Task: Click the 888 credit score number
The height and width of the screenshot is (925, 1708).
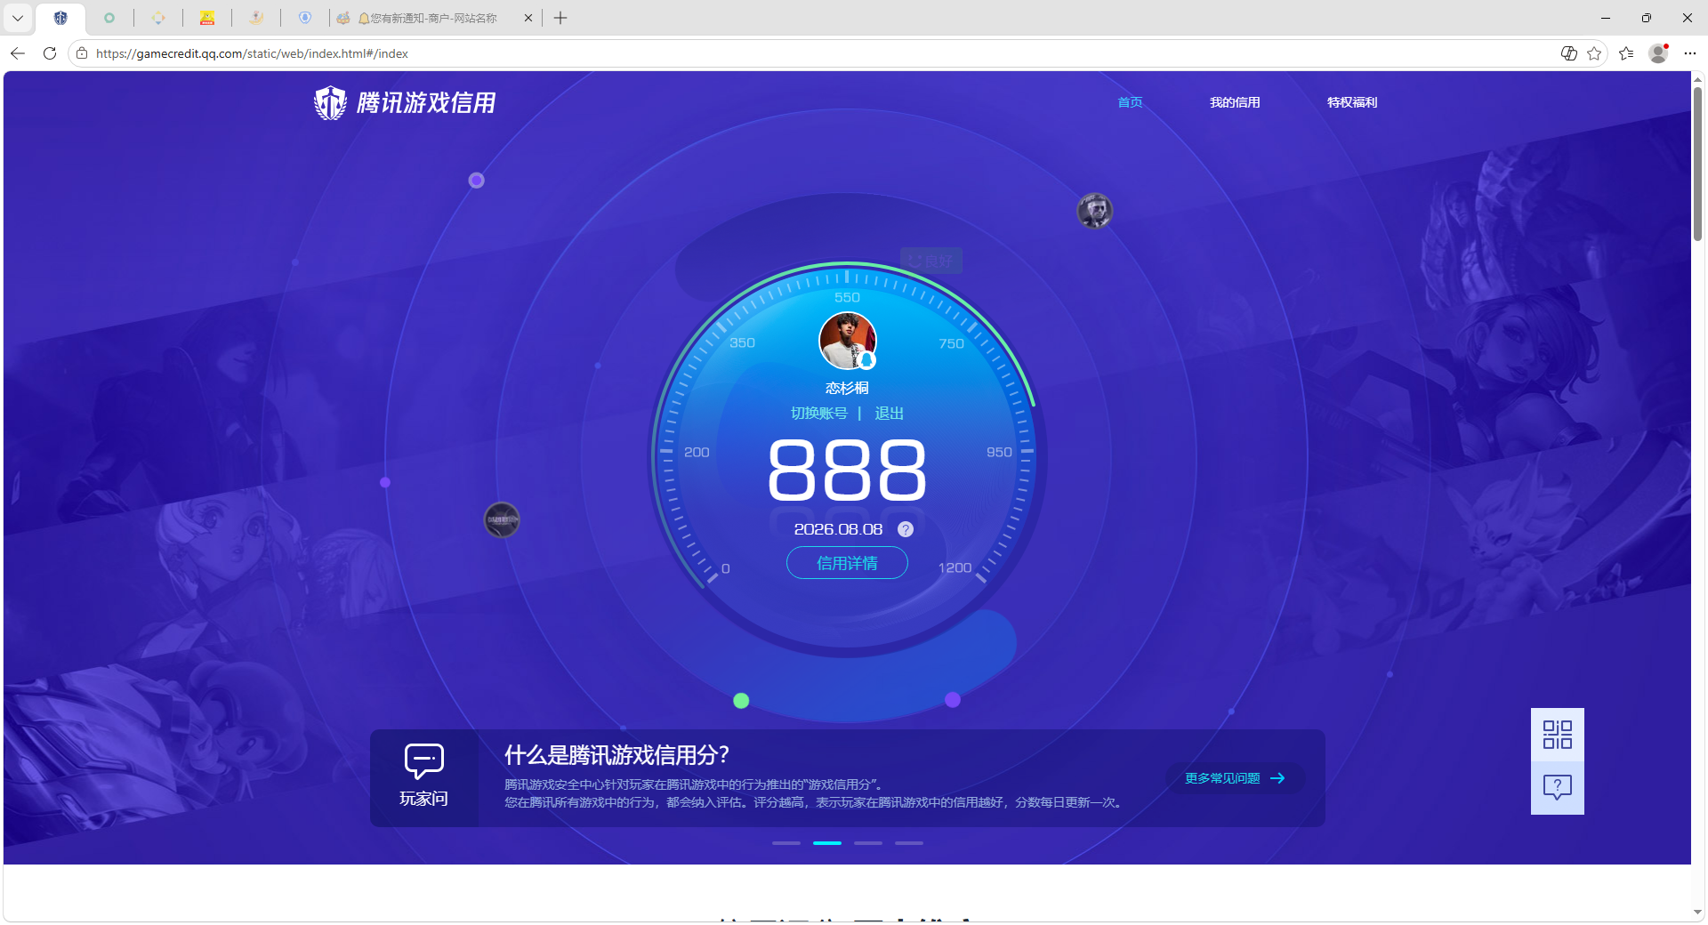Action: pyautogui.click(x=847, y=470)
